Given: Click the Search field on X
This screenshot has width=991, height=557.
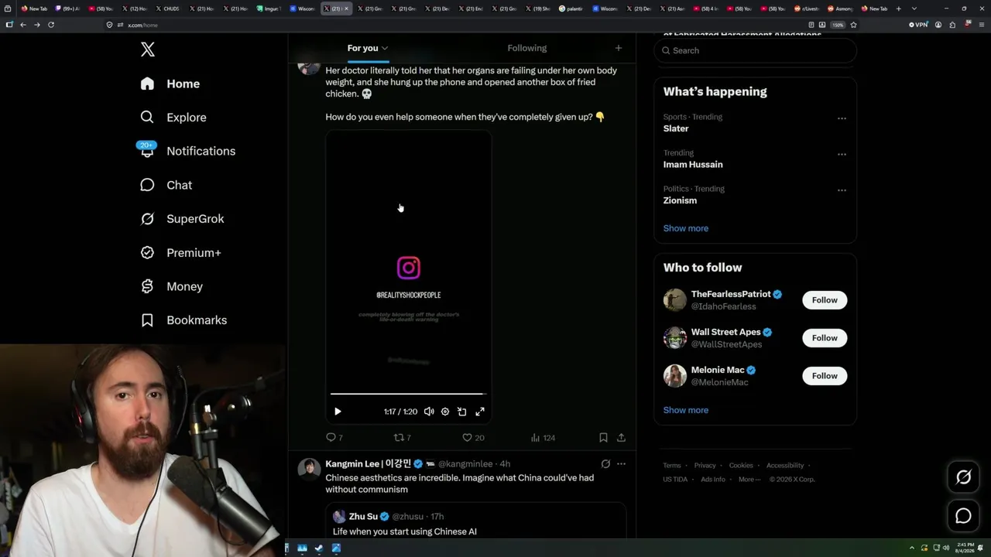Looking at the screenshot, I should [755, 50].
